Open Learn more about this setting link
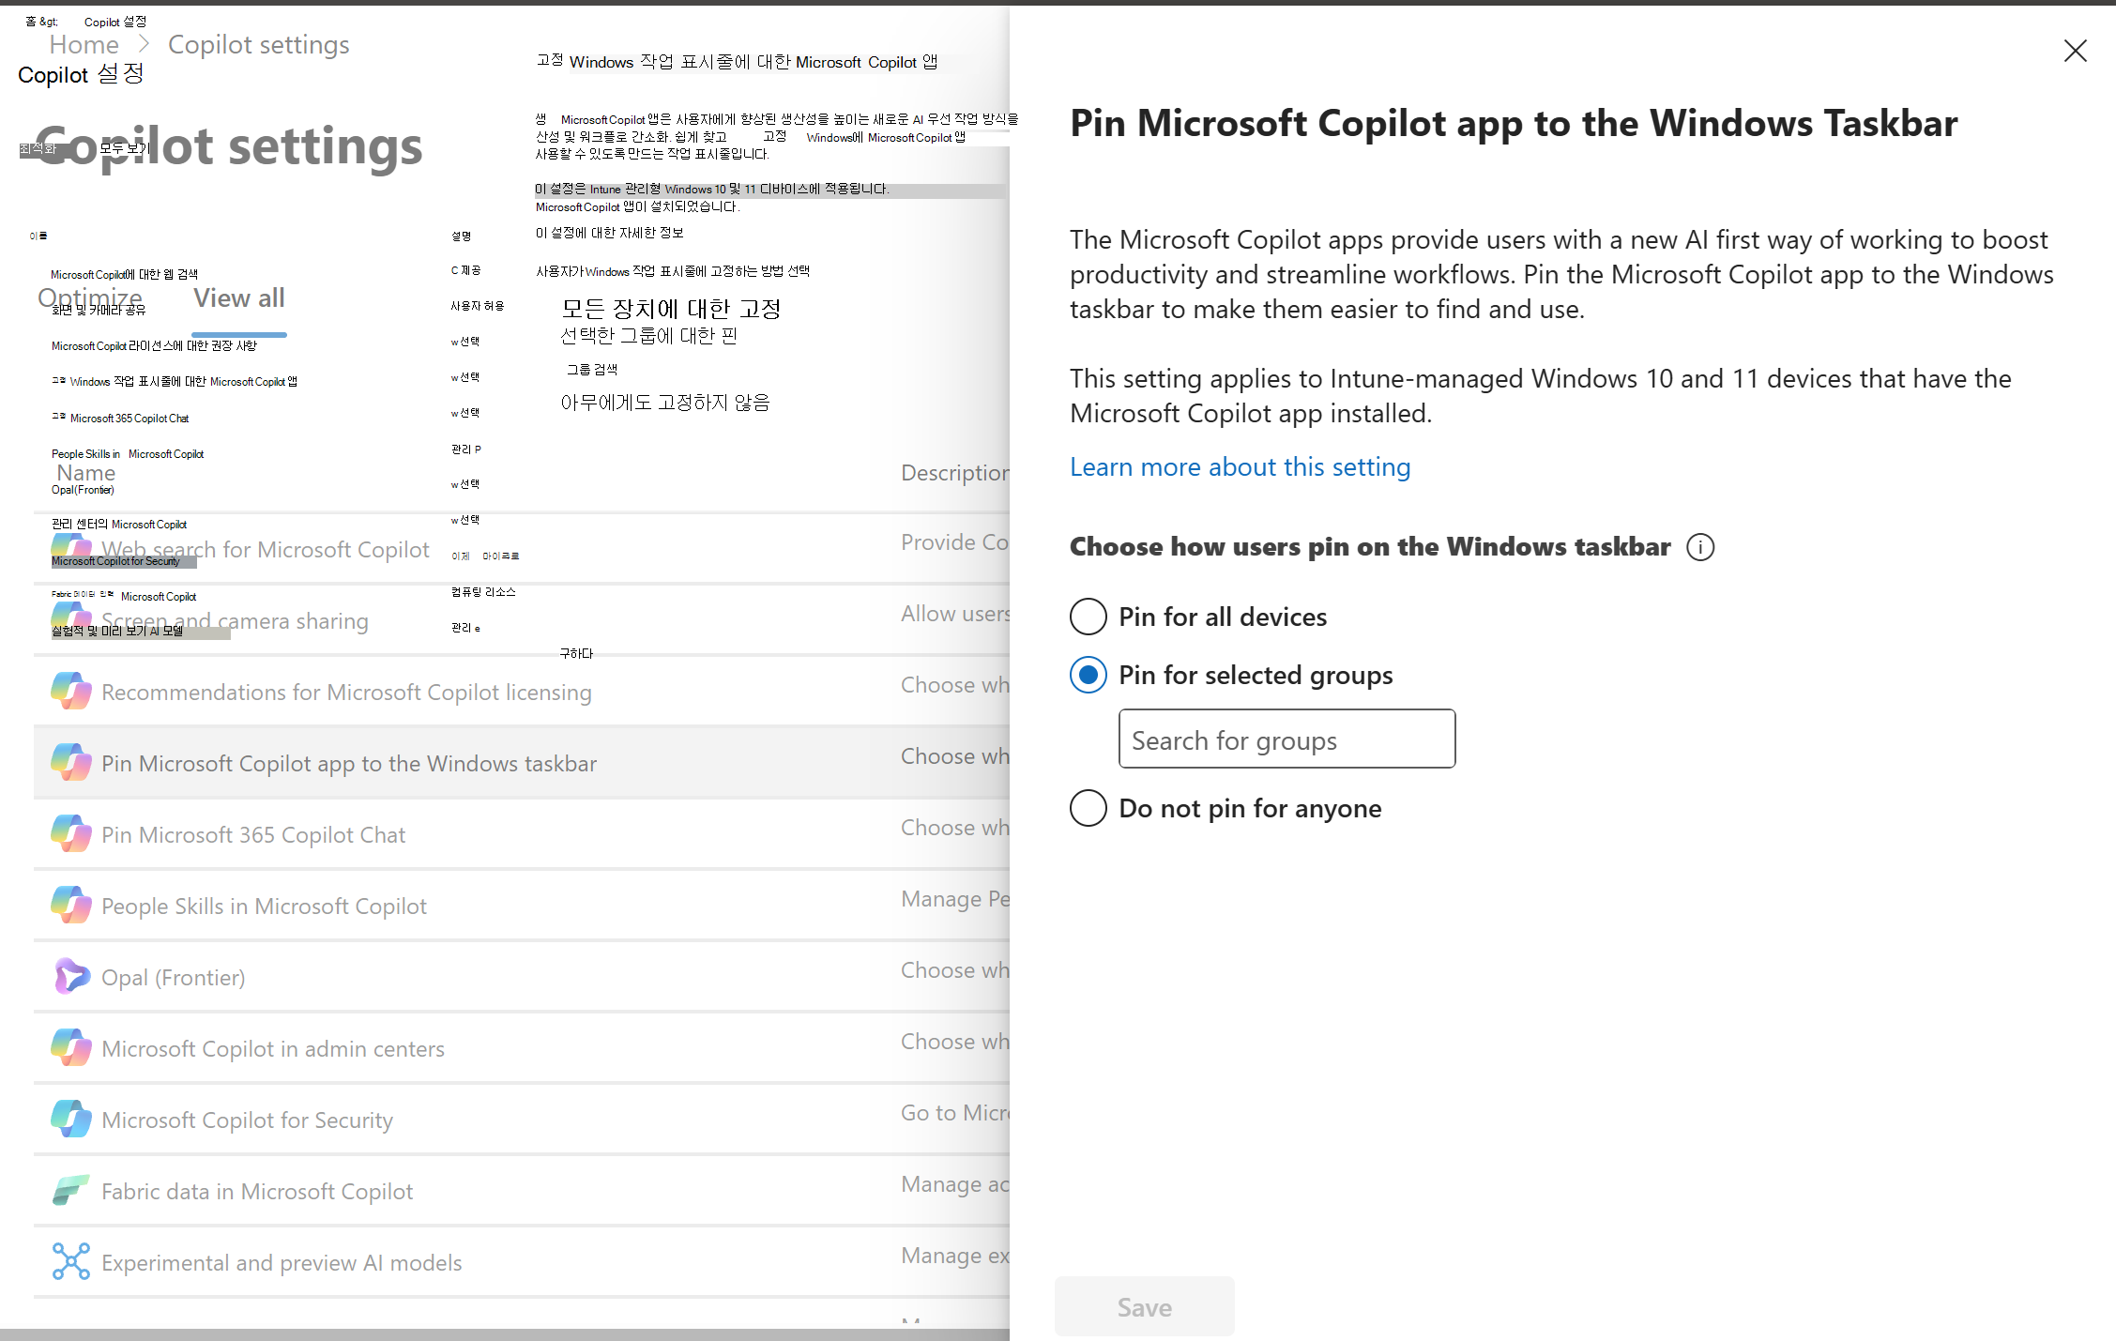This screenshot has height=1341, width=2116. (x=1240, y=466)
